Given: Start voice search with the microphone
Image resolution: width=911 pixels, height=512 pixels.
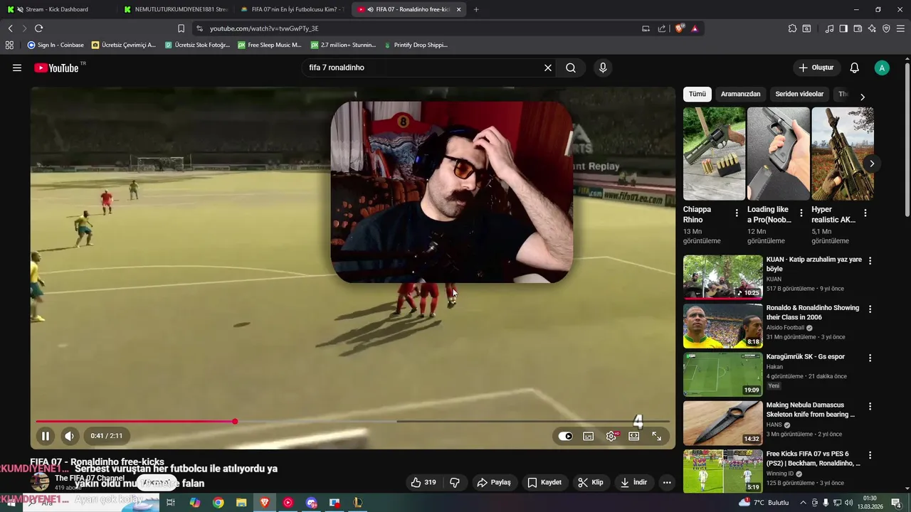Looking at the screenshot, I should [x=603, y=68].
